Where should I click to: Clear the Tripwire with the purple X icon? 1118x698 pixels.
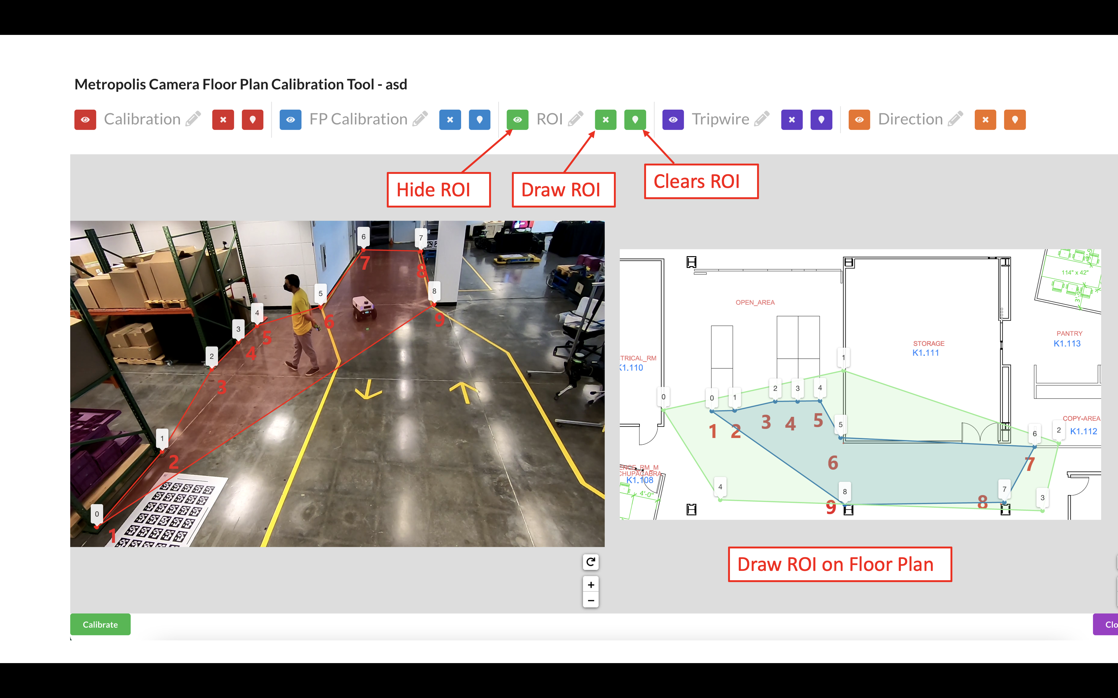tap(791, 120)
